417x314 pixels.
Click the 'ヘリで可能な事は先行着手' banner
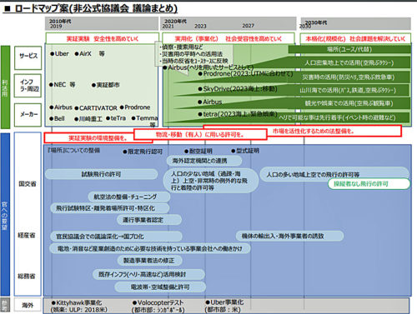pyautogui.click(x=337, y=117)
